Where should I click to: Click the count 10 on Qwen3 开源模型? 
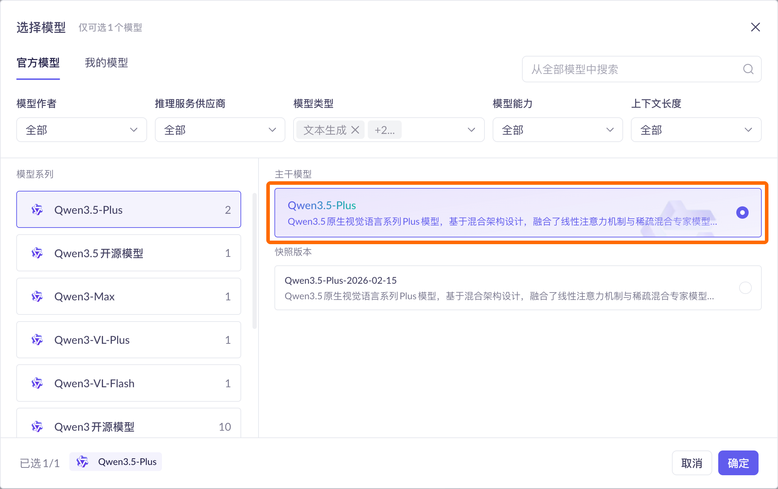[x=225, y=427]
